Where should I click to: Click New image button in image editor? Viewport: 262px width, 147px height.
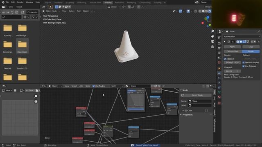point(30,90)
